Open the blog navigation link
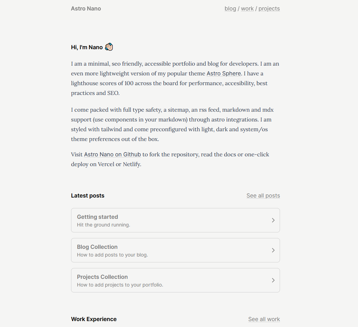Viewport: 358px width, 327px height. 230,9
